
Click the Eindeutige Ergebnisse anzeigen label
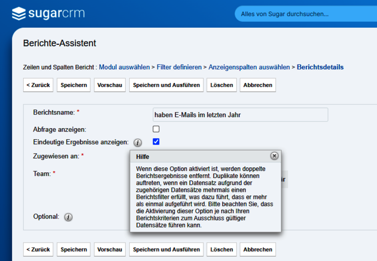[x=81, y=142]
